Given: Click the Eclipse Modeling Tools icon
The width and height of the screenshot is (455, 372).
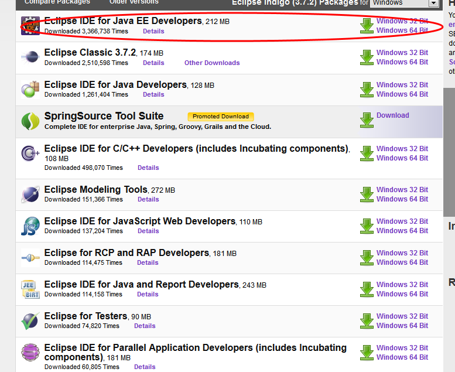Looking at the screenshot, I should 30,194.
